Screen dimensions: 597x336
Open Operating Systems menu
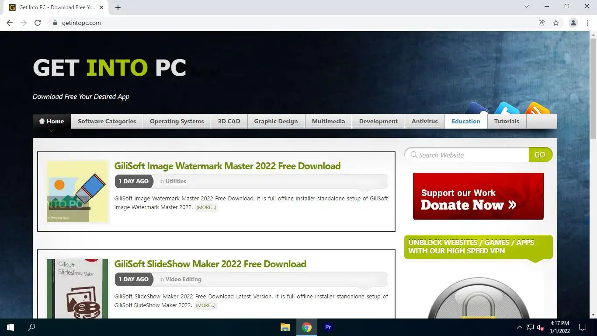177,121
